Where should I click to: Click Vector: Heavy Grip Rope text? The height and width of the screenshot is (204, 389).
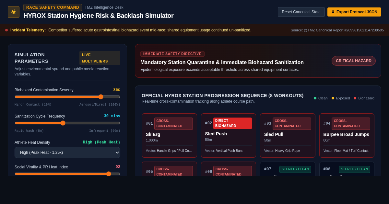coord(282,151)
